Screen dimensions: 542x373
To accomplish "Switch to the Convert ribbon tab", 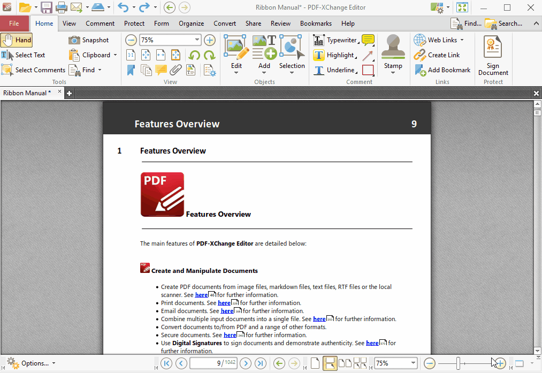I will [x=225, y=24].
